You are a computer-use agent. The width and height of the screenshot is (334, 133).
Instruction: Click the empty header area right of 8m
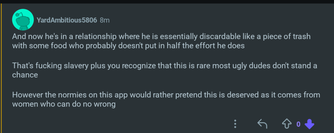(216, 20)
